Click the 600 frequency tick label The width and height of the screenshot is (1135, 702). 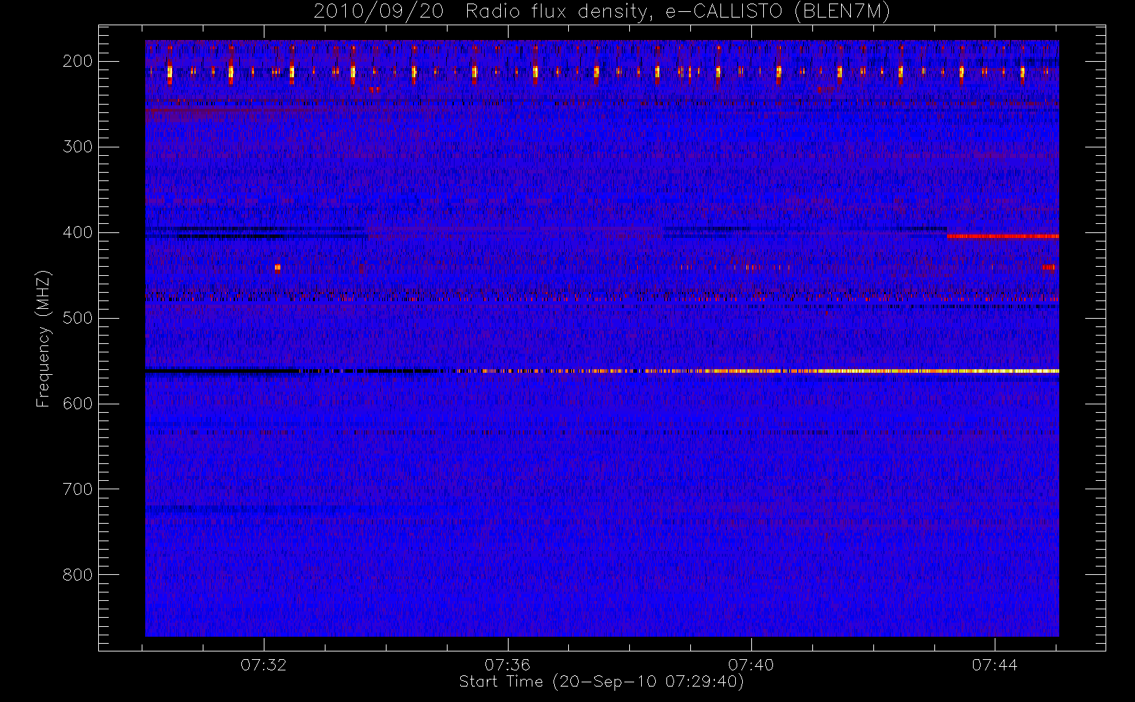point(78,404)
